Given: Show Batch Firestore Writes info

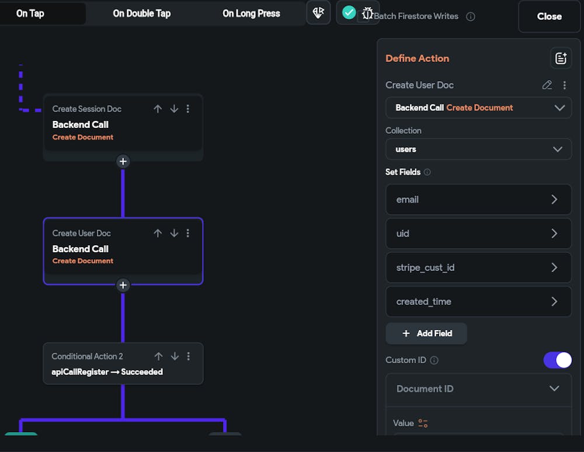Looking at the screenshot, I should (470, 16).
